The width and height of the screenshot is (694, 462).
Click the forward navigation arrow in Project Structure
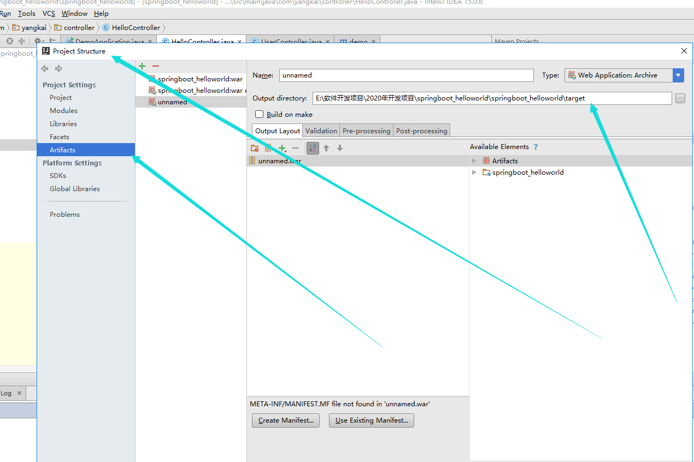[58, 68]
